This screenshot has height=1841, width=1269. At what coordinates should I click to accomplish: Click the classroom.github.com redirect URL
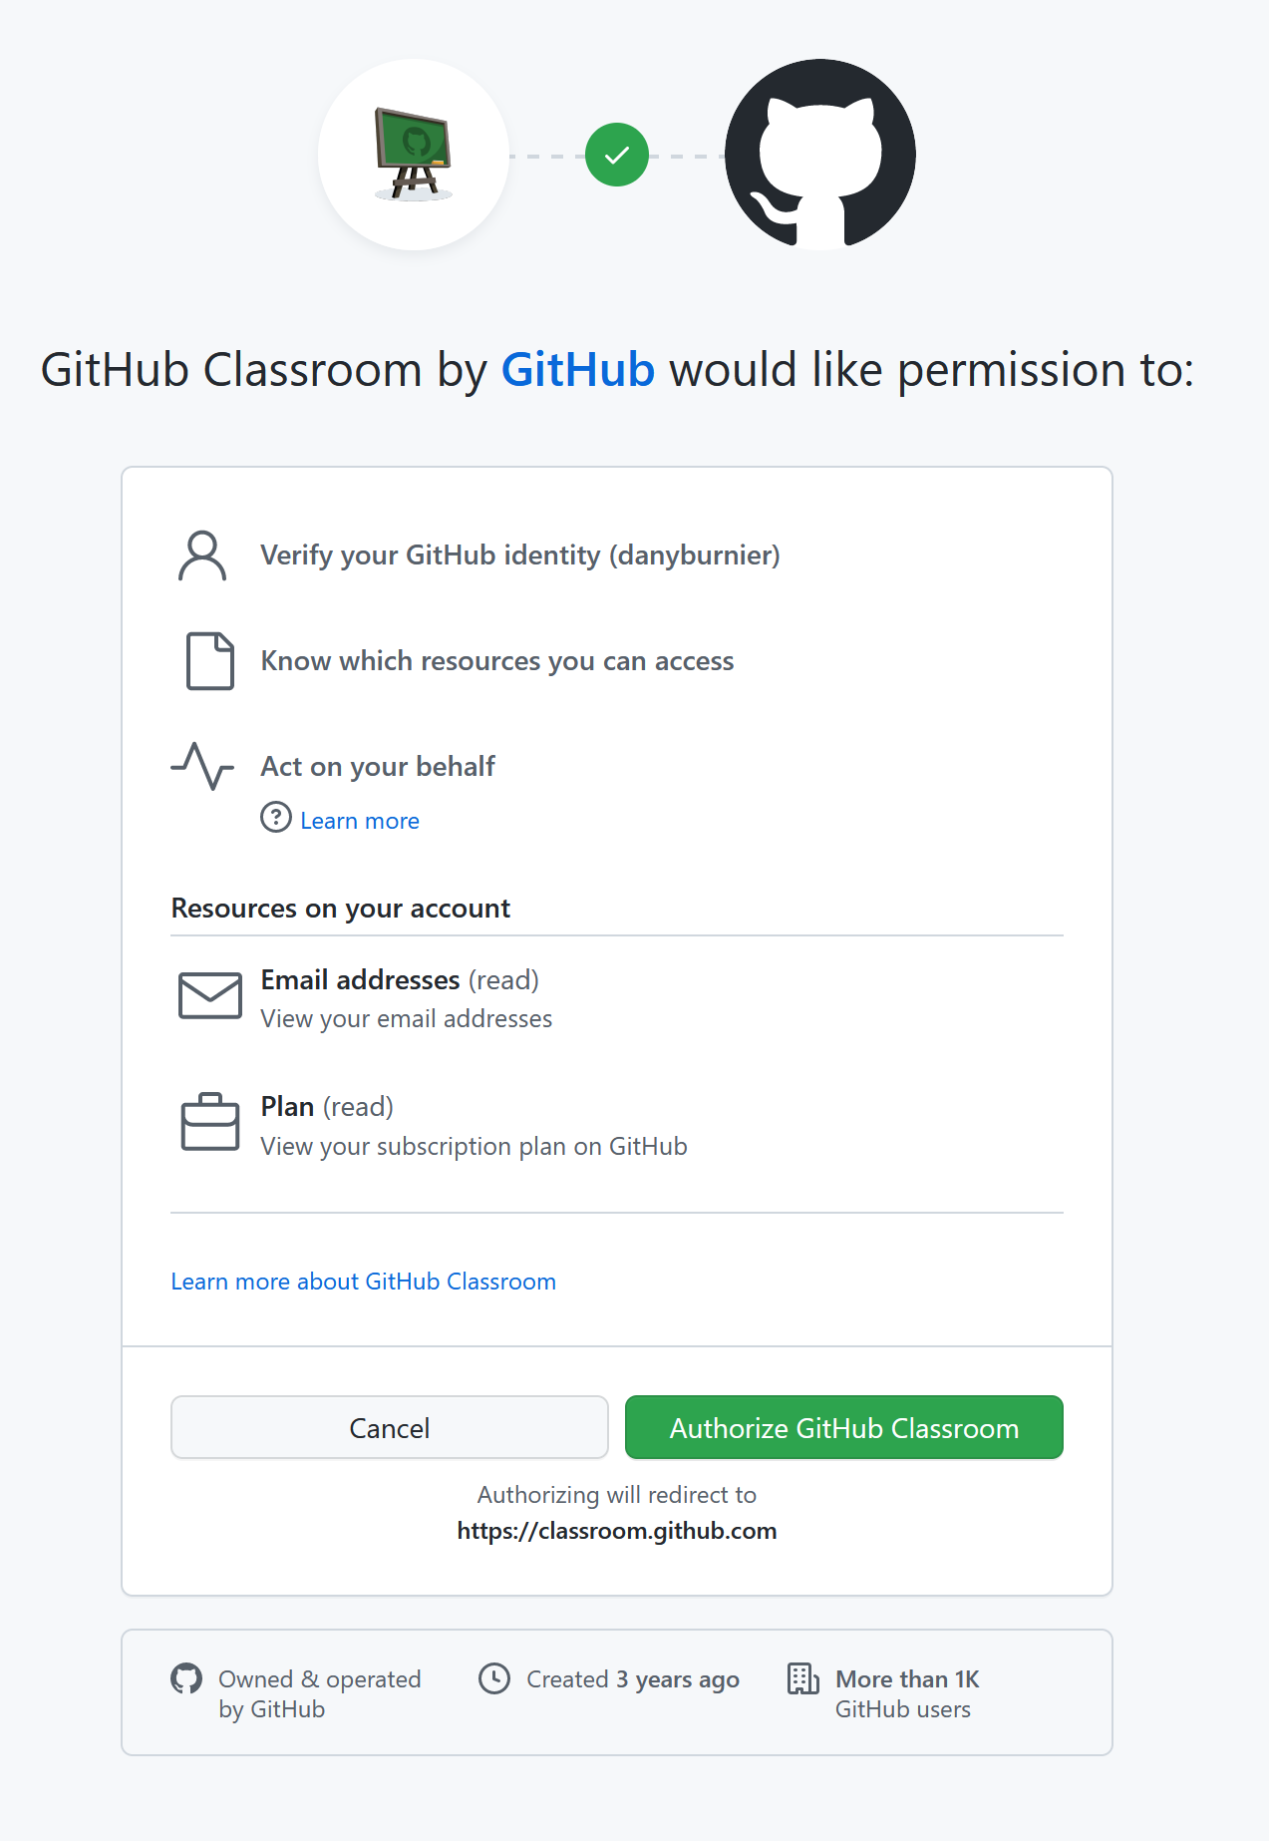(x=616, y=1530)
